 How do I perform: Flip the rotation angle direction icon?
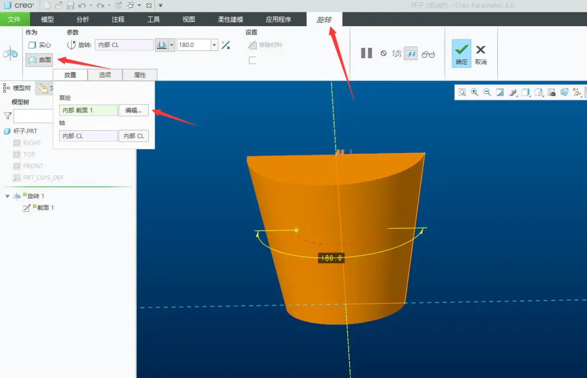click(226, 45)
